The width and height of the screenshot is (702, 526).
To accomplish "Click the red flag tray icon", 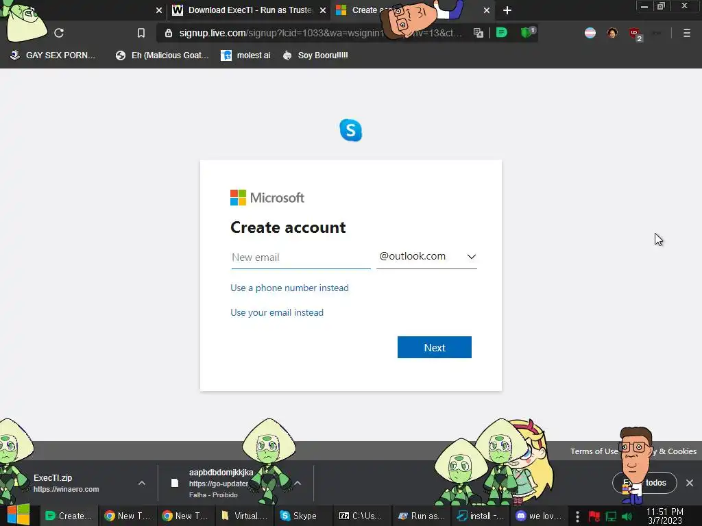I will [x=594, y=516].
